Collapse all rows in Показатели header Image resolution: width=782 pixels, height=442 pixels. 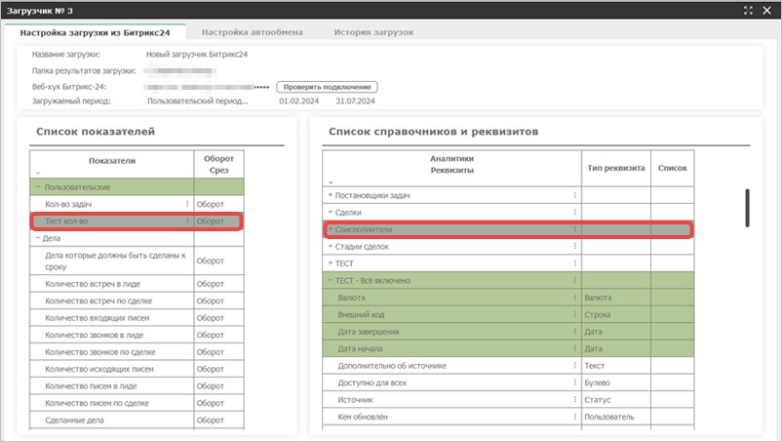coord(38,173)
